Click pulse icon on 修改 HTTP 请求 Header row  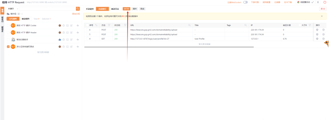(x=78, y=33)
